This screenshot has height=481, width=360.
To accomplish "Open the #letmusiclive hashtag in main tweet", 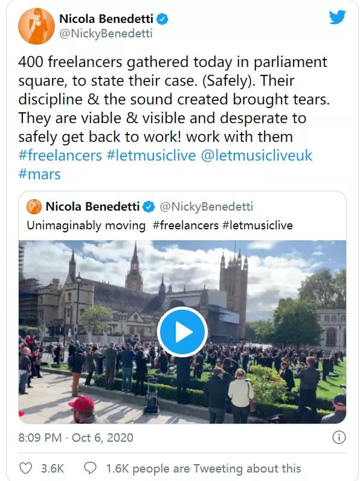I will point(151,156).
